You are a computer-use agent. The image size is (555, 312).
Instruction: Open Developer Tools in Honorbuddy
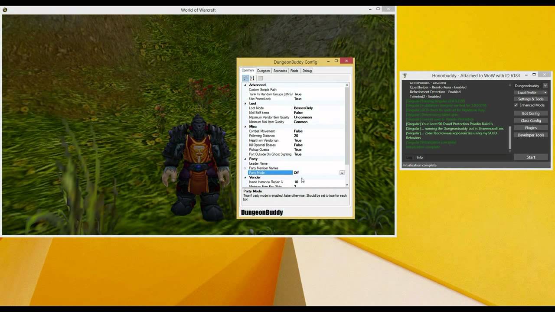[x=531, y=135]
